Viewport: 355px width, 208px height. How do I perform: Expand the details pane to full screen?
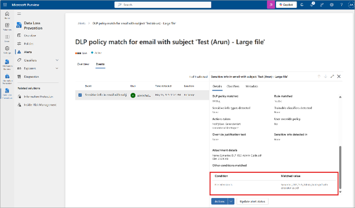pyautogui.click(x=332, y=76)
